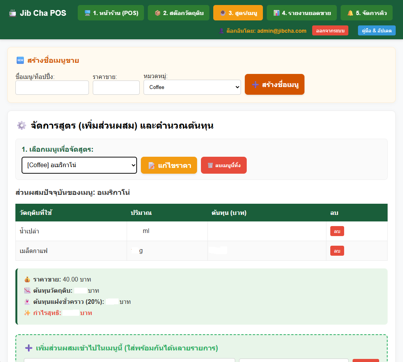The height and width of the screenshot is (362, 403).
Task: Click the user icon beside admin login
Action: [221, 31]
